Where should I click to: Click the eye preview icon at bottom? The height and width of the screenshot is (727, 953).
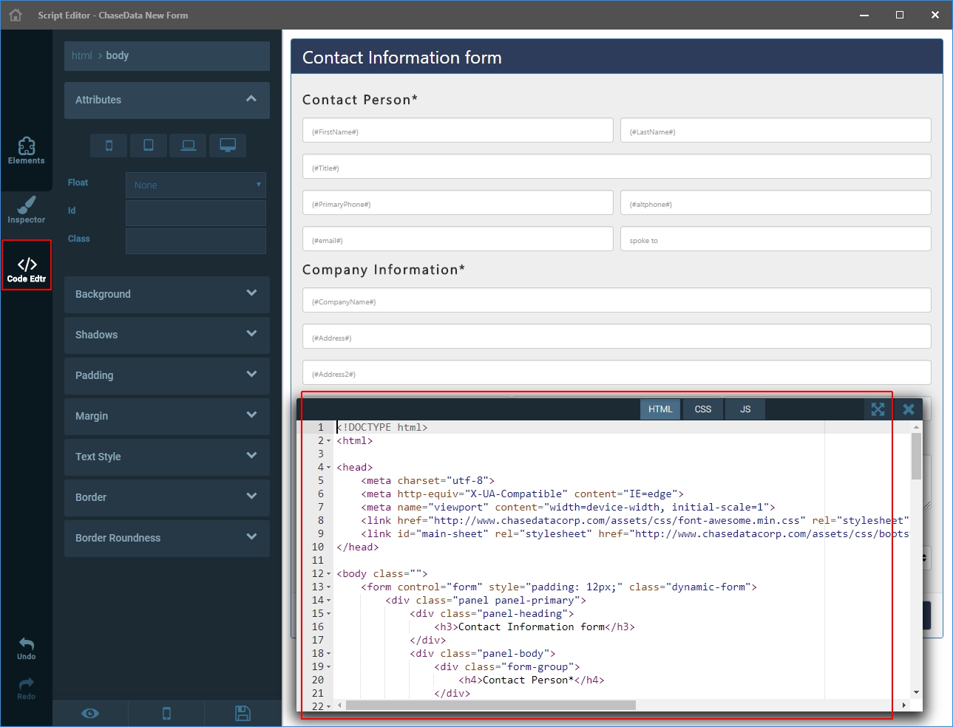90,713
